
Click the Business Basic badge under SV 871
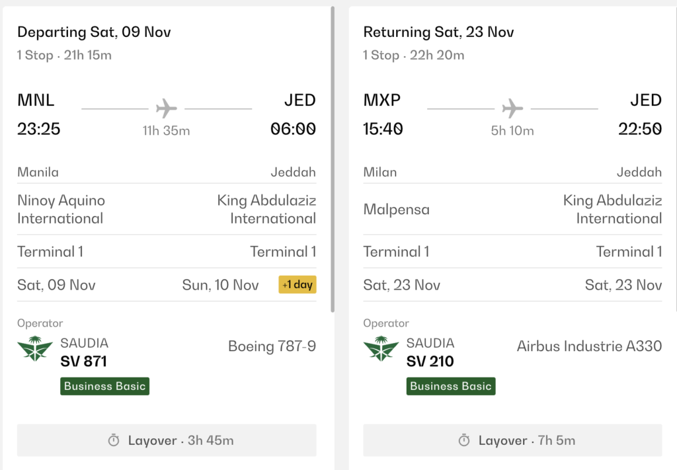click(x=105, y=386)
